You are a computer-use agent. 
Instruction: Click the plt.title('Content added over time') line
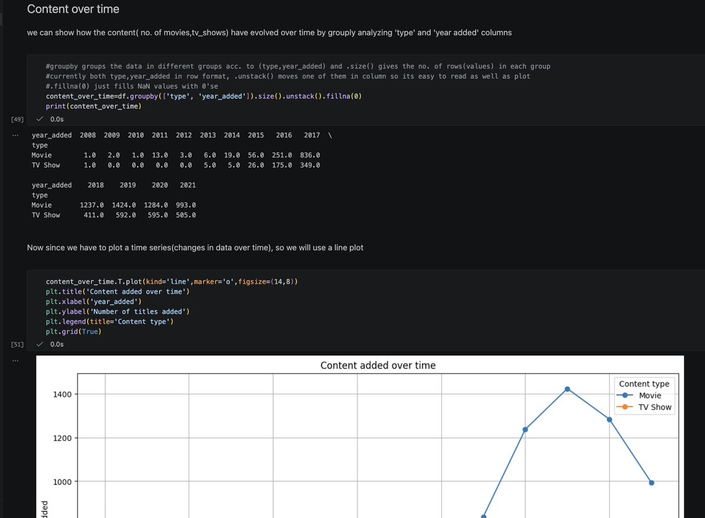117,292
